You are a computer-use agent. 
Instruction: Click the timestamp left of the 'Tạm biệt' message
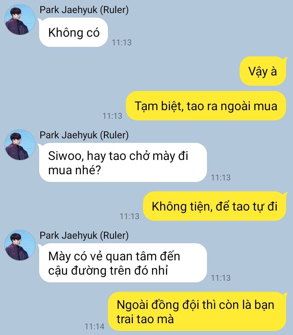coord(112,116)
